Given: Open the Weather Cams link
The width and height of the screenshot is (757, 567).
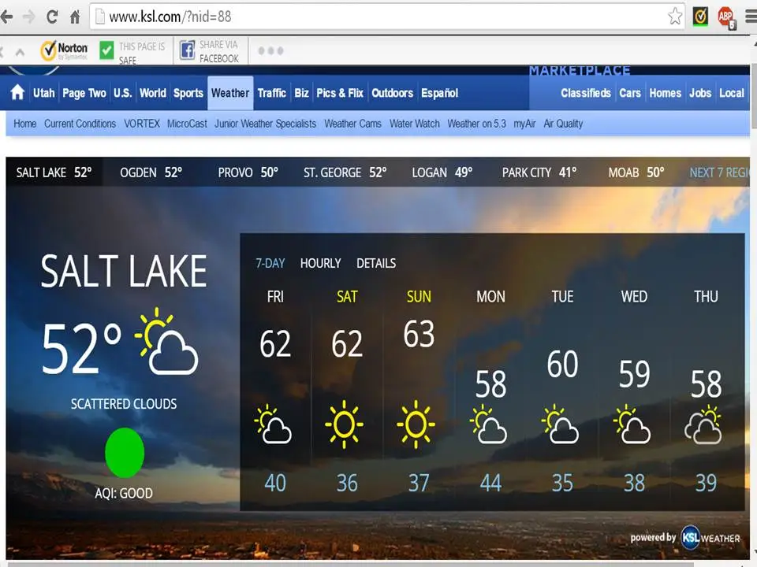Looking at the screenshot, I should pos(352,124).
